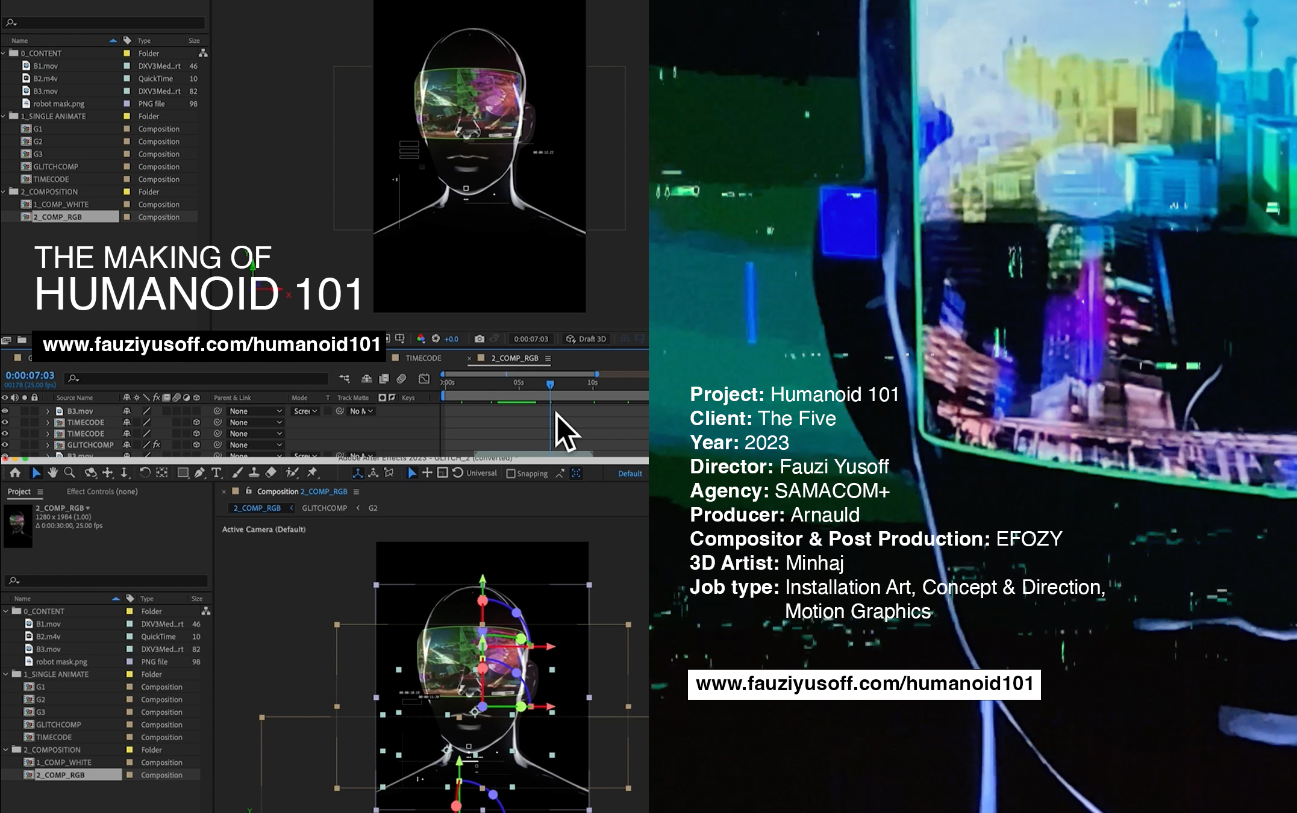Screen dimensions: 1297x813
Task: Click the Take Snapshot camera icon
Action: coord(480,339)
